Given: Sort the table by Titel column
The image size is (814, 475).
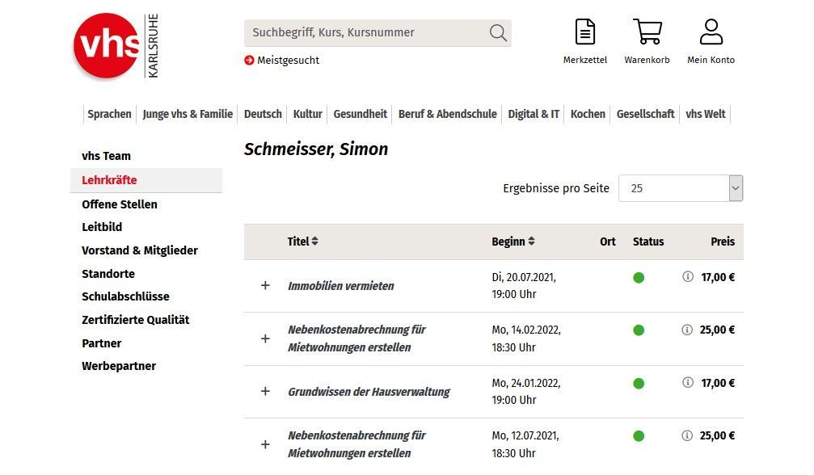Looking at the screenshot, I should click(x=303, y=242).
